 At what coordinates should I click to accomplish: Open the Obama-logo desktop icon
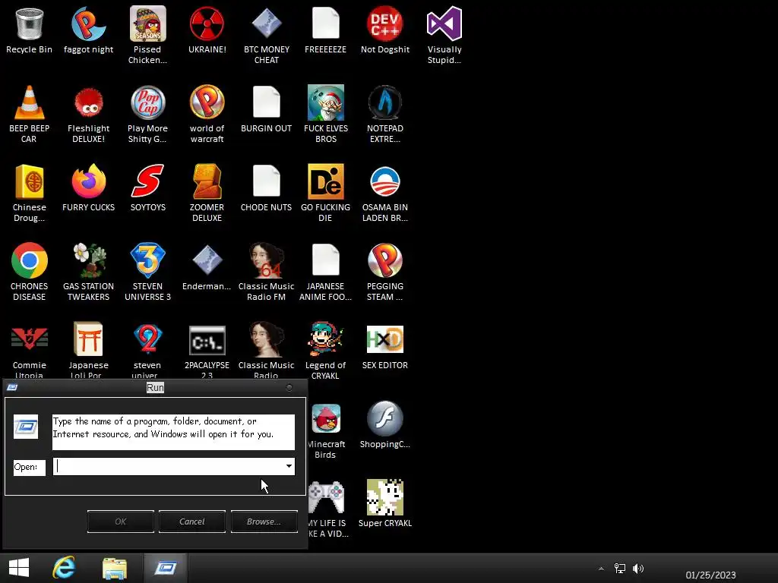[385, 181]
